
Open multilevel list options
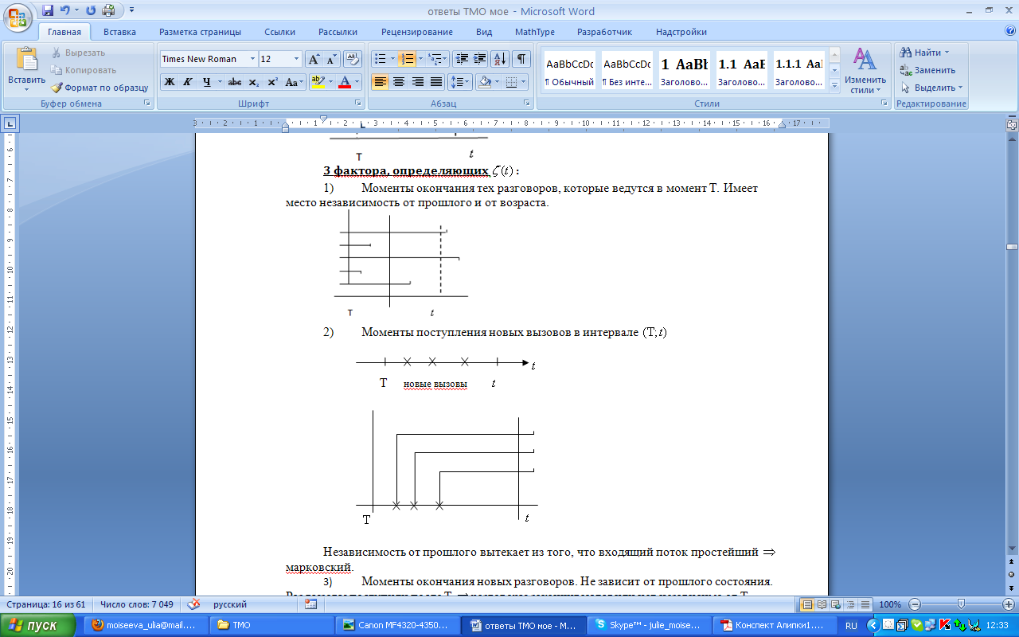pos(437,59)
